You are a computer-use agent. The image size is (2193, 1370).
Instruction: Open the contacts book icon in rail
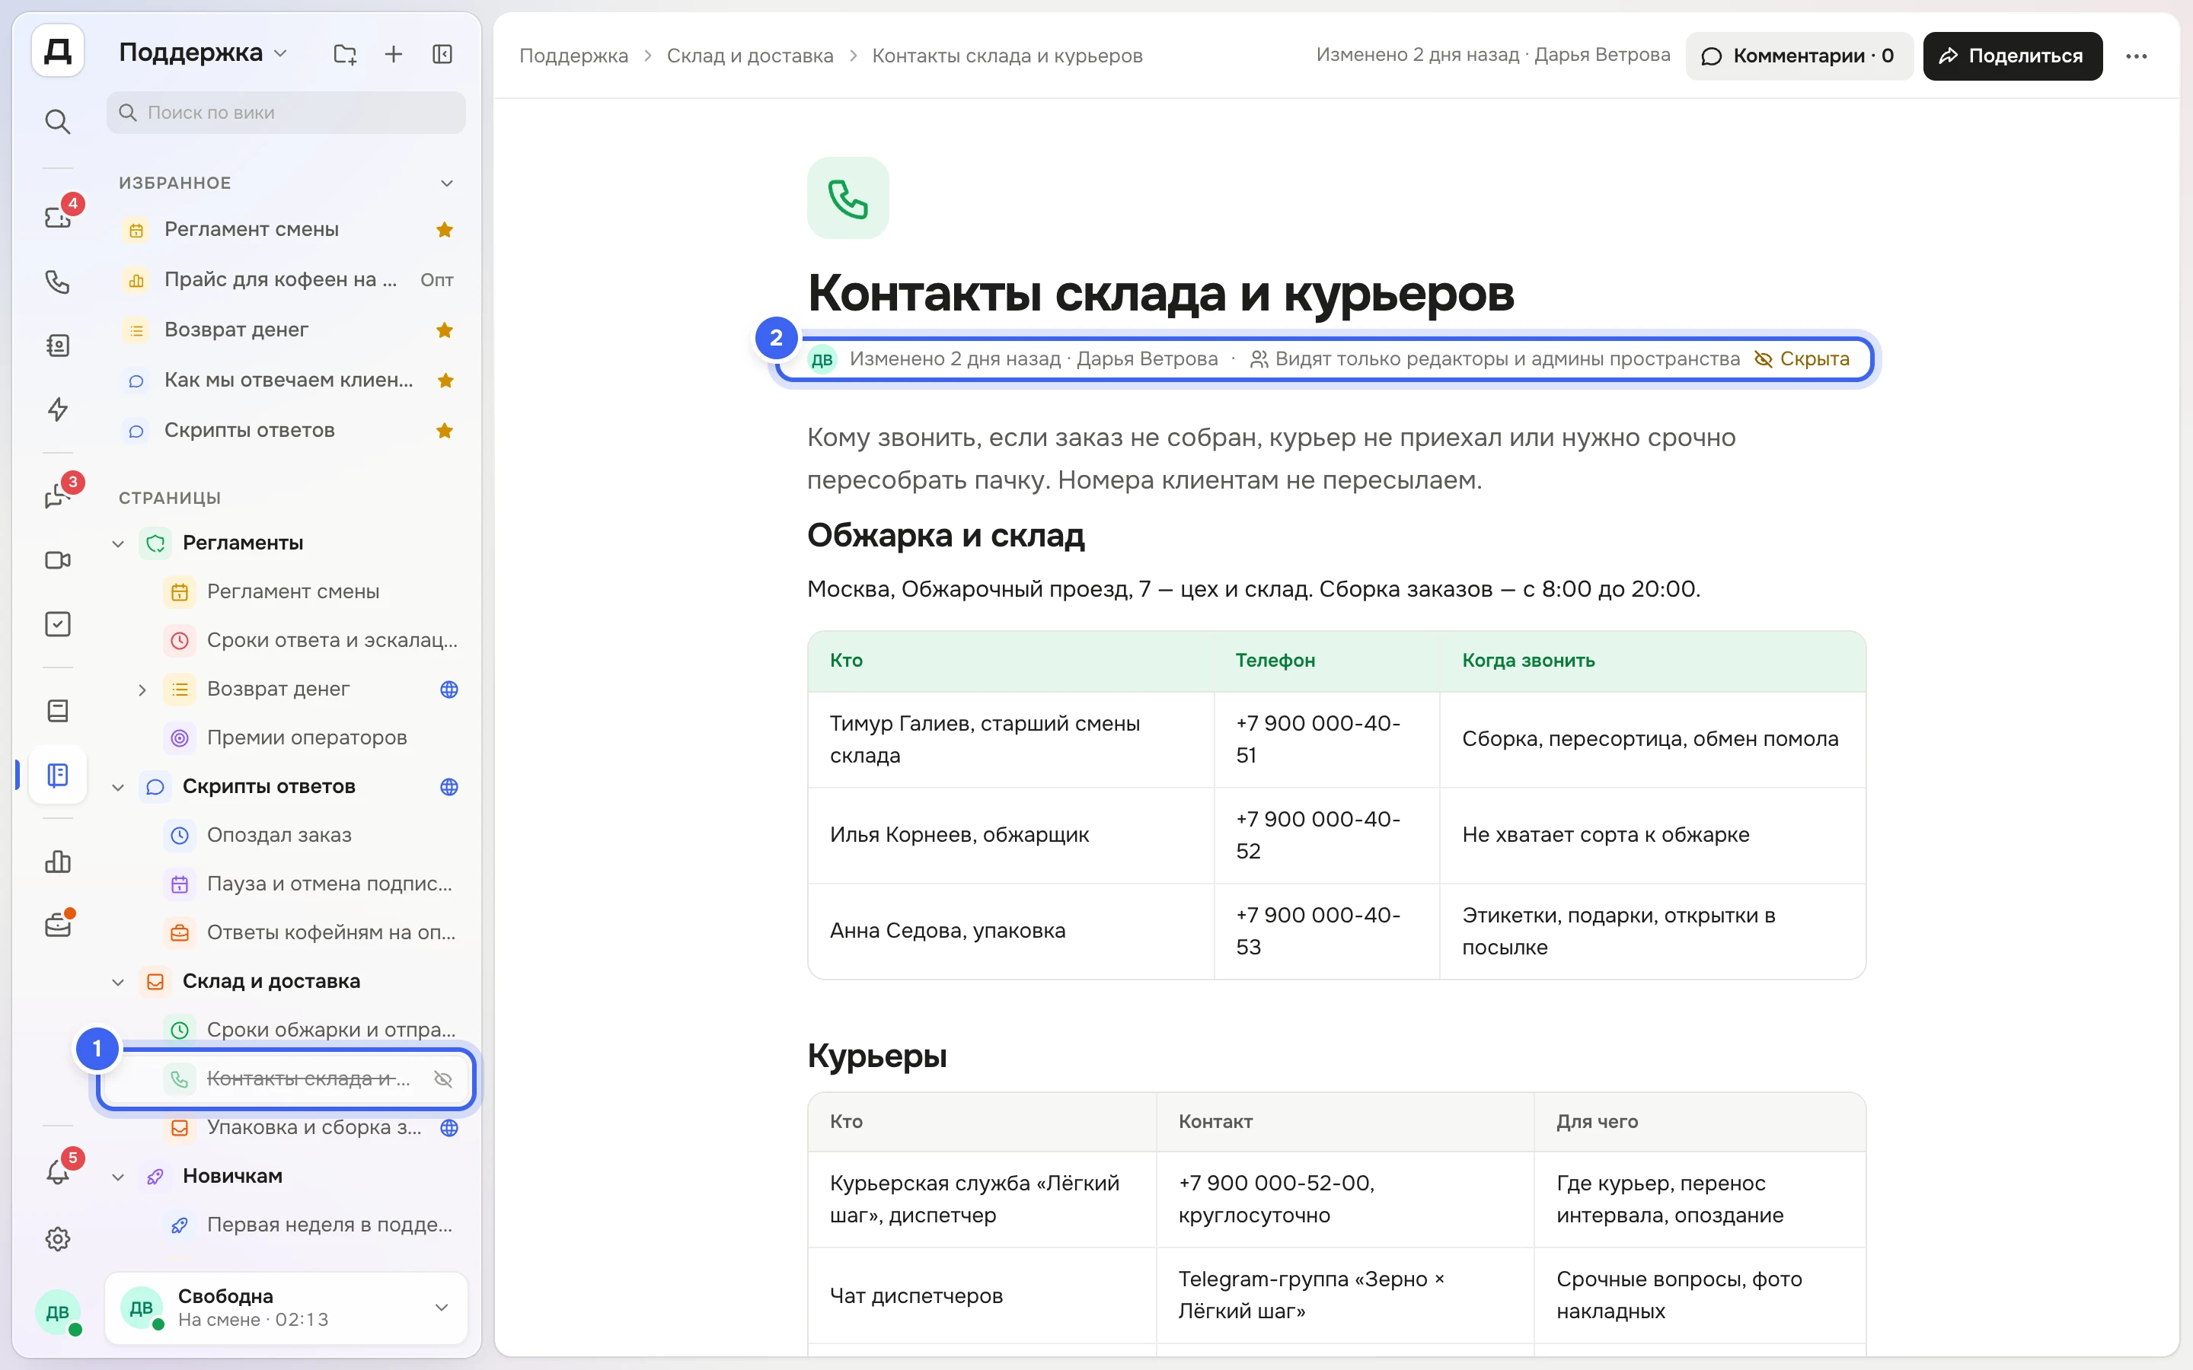click(x=58, y=346)
